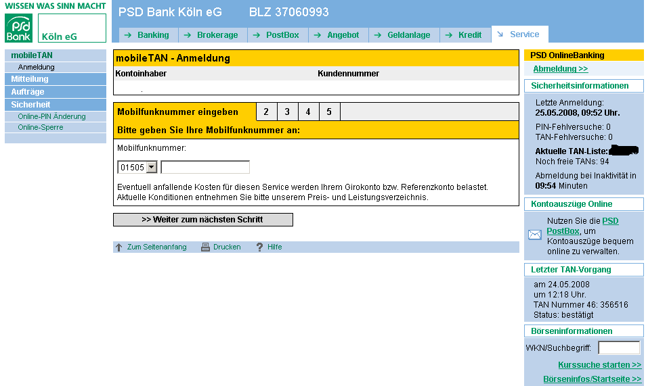This screenshot has height=386, width=646.
Task: Select the Geldanlage tab
Action: pyautogui.click(x=404, y=35)
